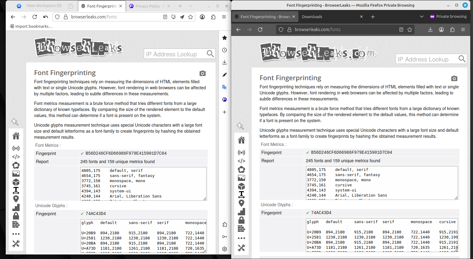This screenshot has height=259, width=473.
Task: Open WebGL cube icon in left page navigation
Action: (16, 182)
